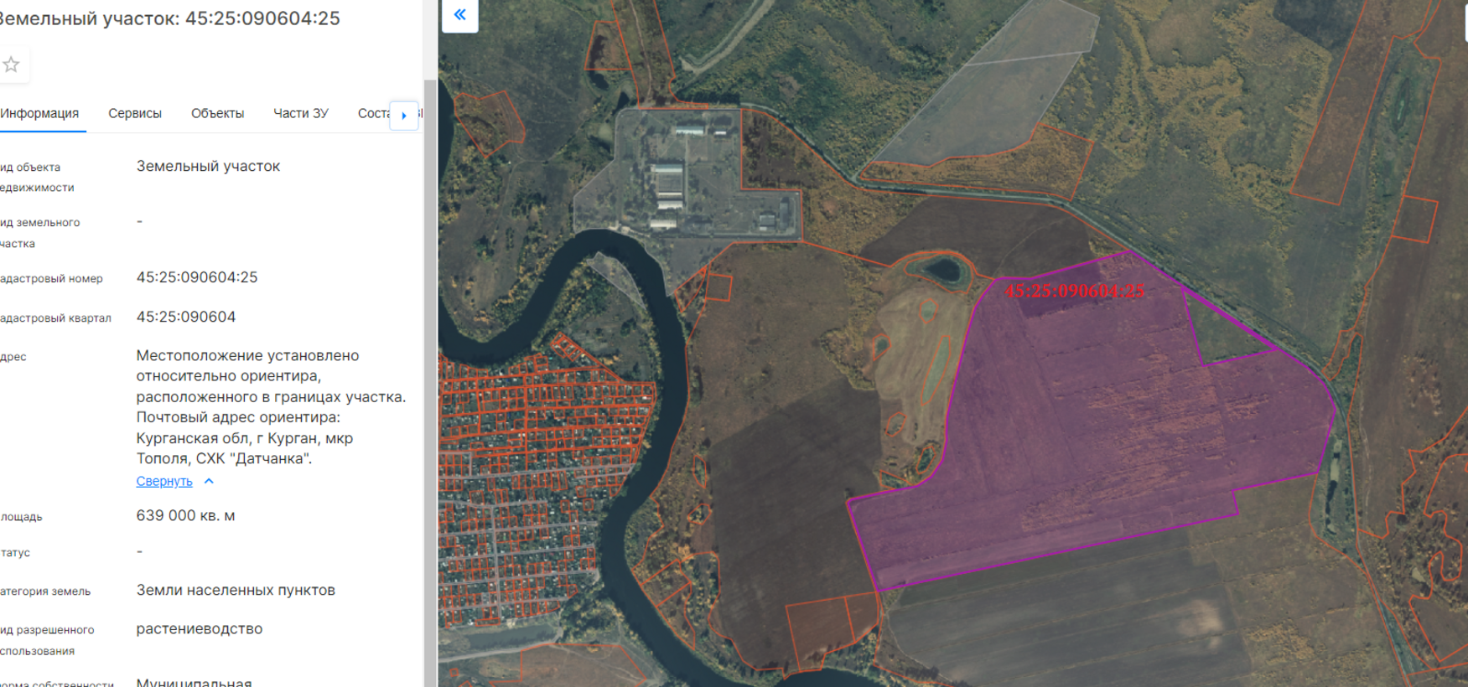
Task: Click the Земельный участок title heading
Action: [x=169, y=18]
